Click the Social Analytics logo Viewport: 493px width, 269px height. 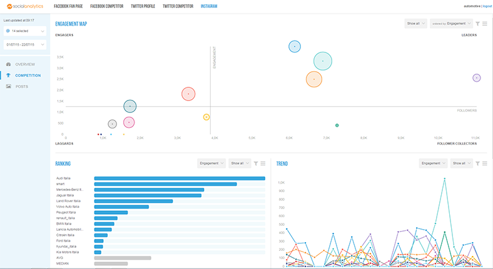tap(25, 6)
